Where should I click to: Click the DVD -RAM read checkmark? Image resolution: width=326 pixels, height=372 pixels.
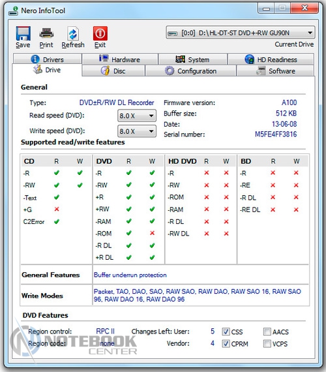click(x=129, y=221)
